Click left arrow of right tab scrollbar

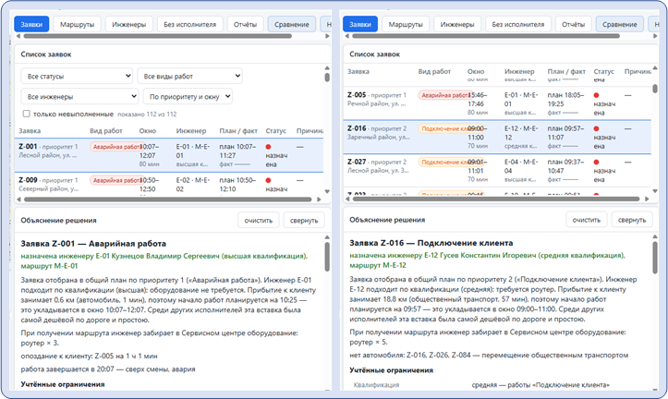pyautogui.click(x=346, y=36)
